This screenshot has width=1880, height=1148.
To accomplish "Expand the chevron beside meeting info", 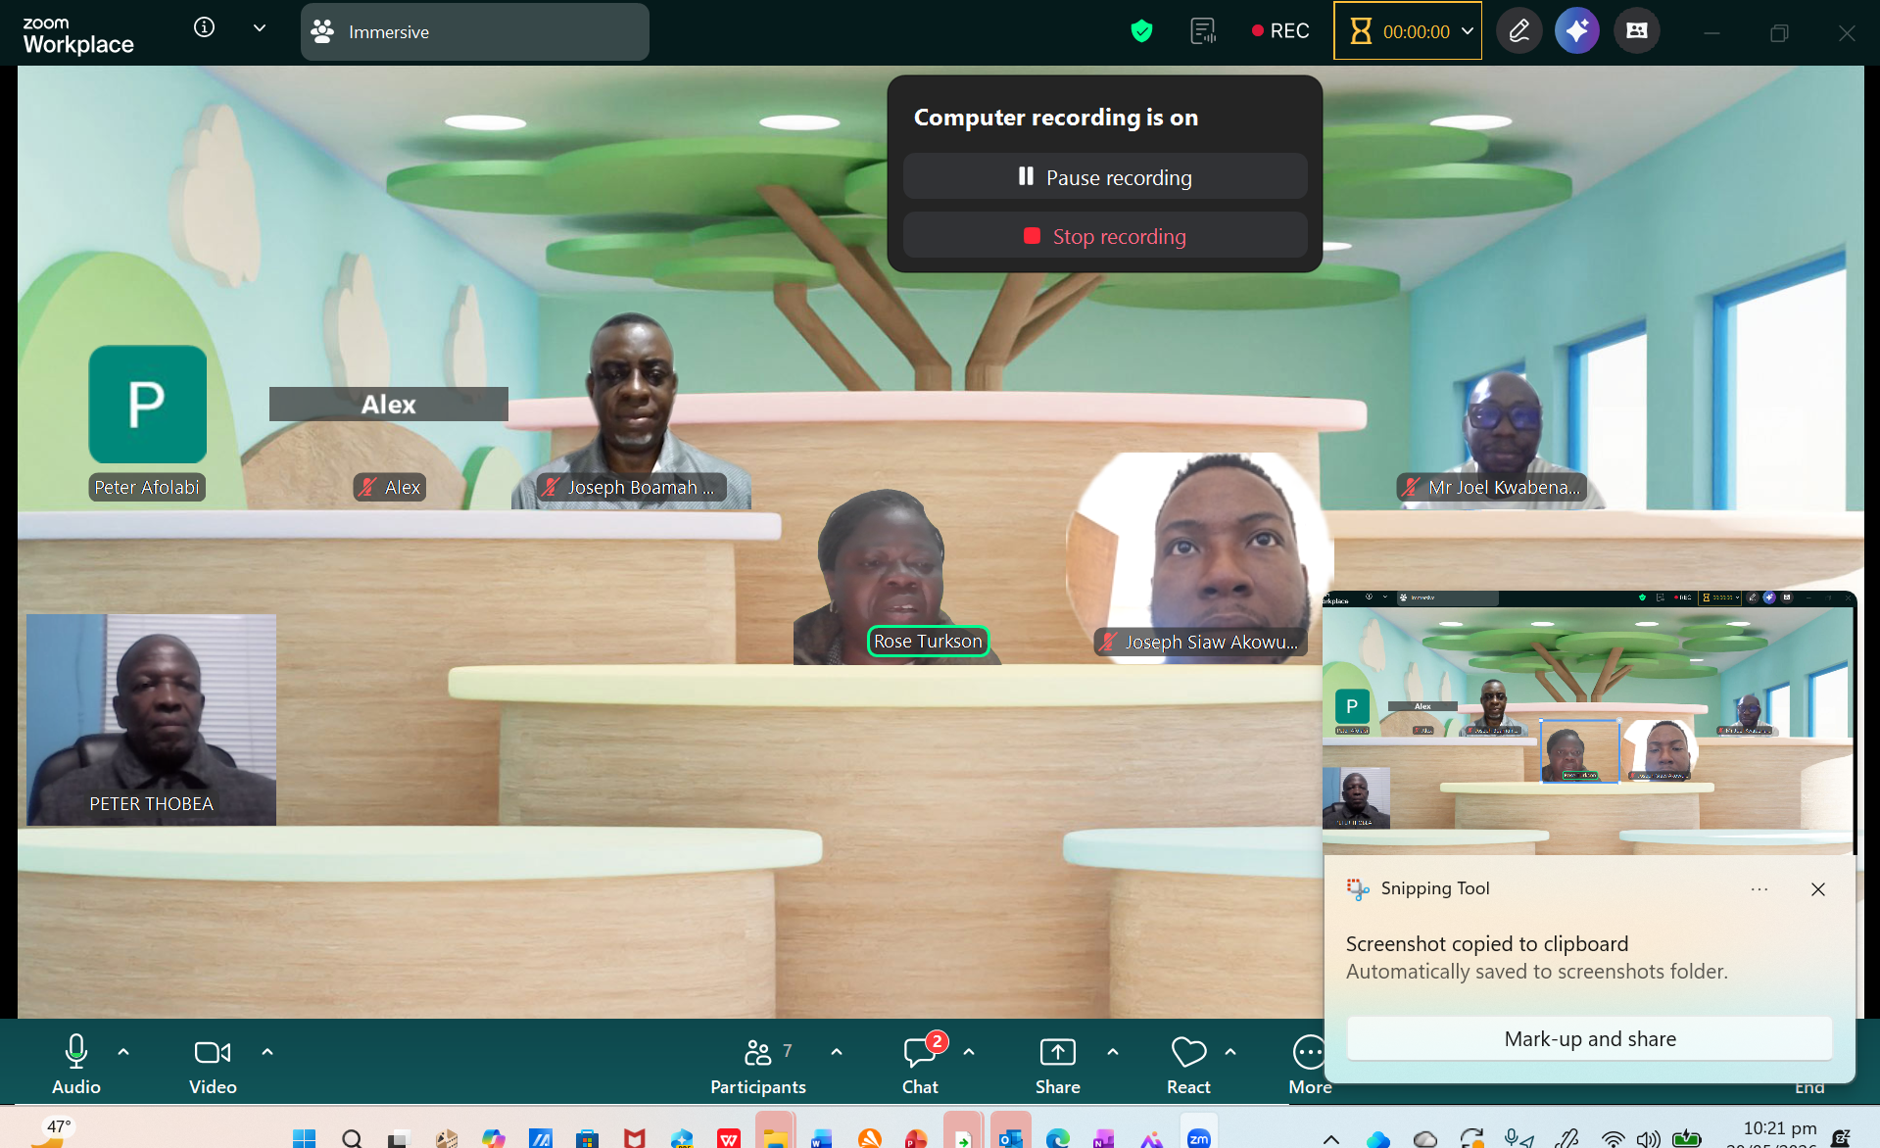I will tap(260, 28).
